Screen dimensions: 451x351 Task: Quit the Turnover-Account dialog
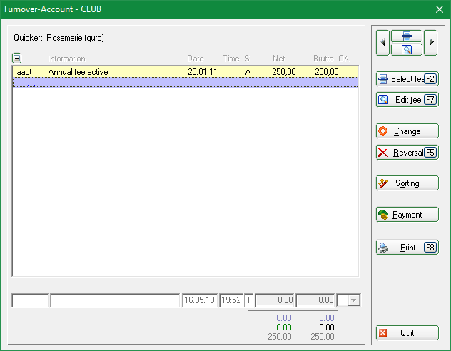point(407,333)
